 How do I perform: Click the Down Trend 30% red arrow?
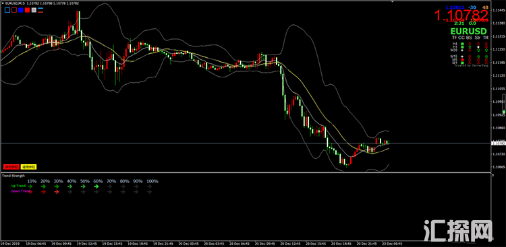coord(57,192)
